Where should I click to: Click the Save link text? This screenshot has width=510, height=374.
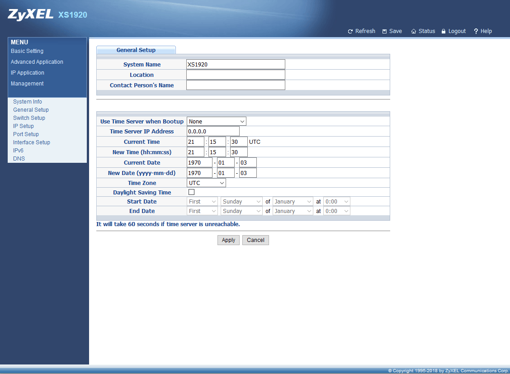point(396,31)
